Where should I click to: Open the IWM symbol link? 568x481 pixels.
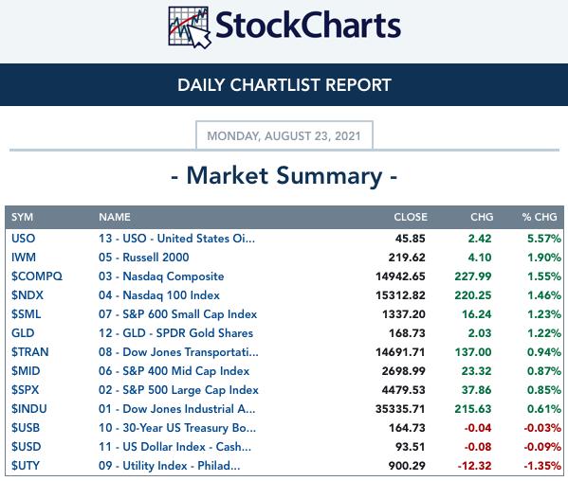[24, 258]
